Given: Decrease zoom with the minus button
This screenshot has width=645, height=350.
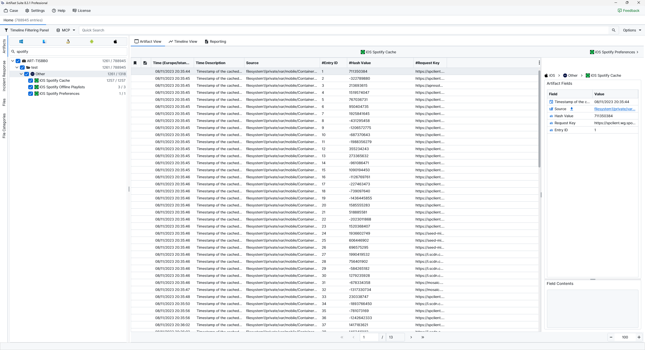Looking at the screenshot, I should [611, 337].
